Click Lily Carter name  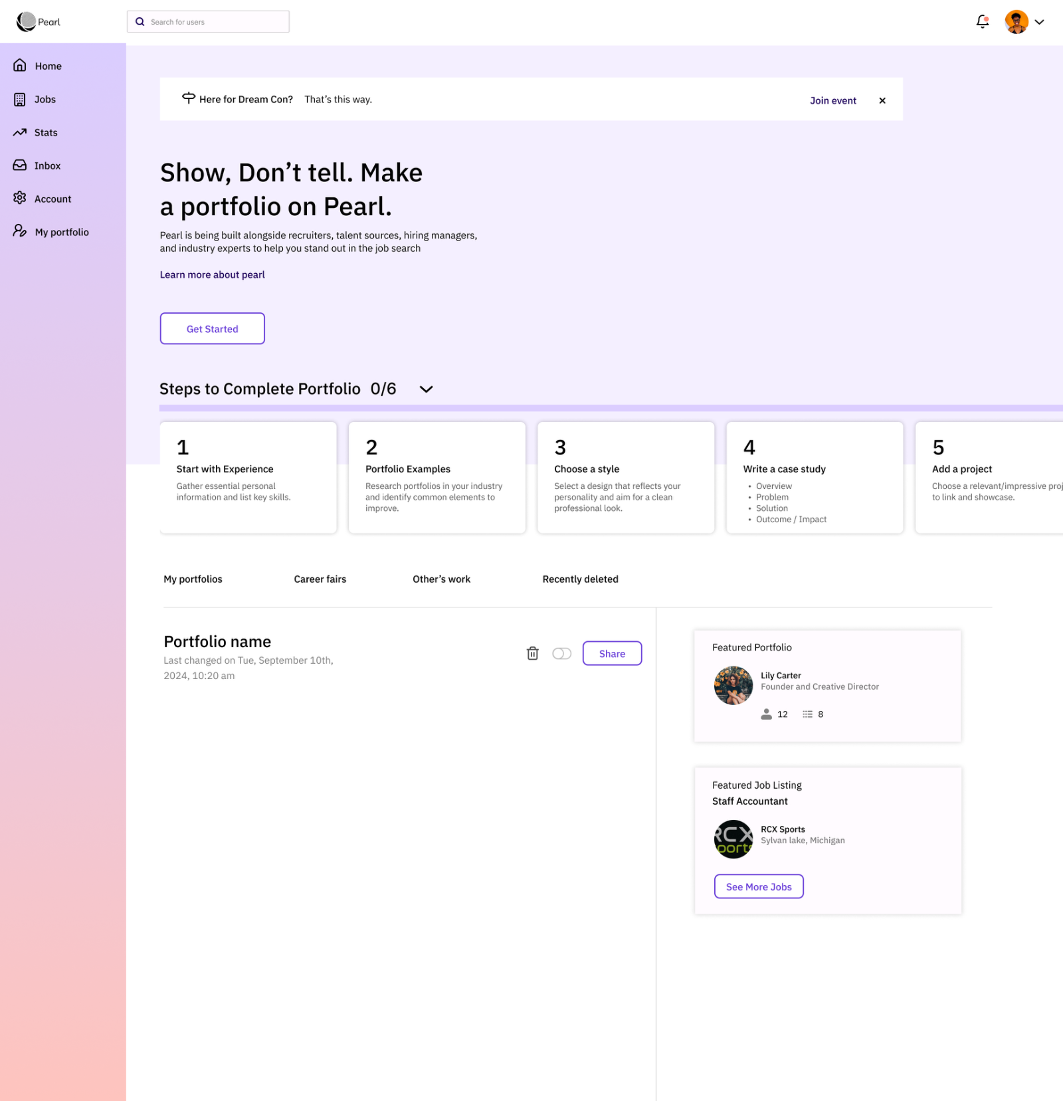tap(781, 676)
